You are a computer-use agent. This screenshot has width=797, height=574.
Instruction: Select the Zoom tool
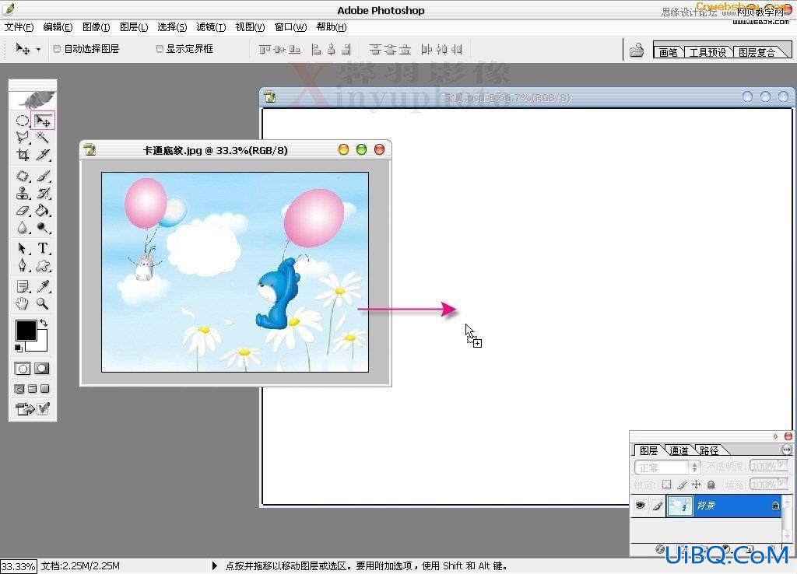pos(43,304)
